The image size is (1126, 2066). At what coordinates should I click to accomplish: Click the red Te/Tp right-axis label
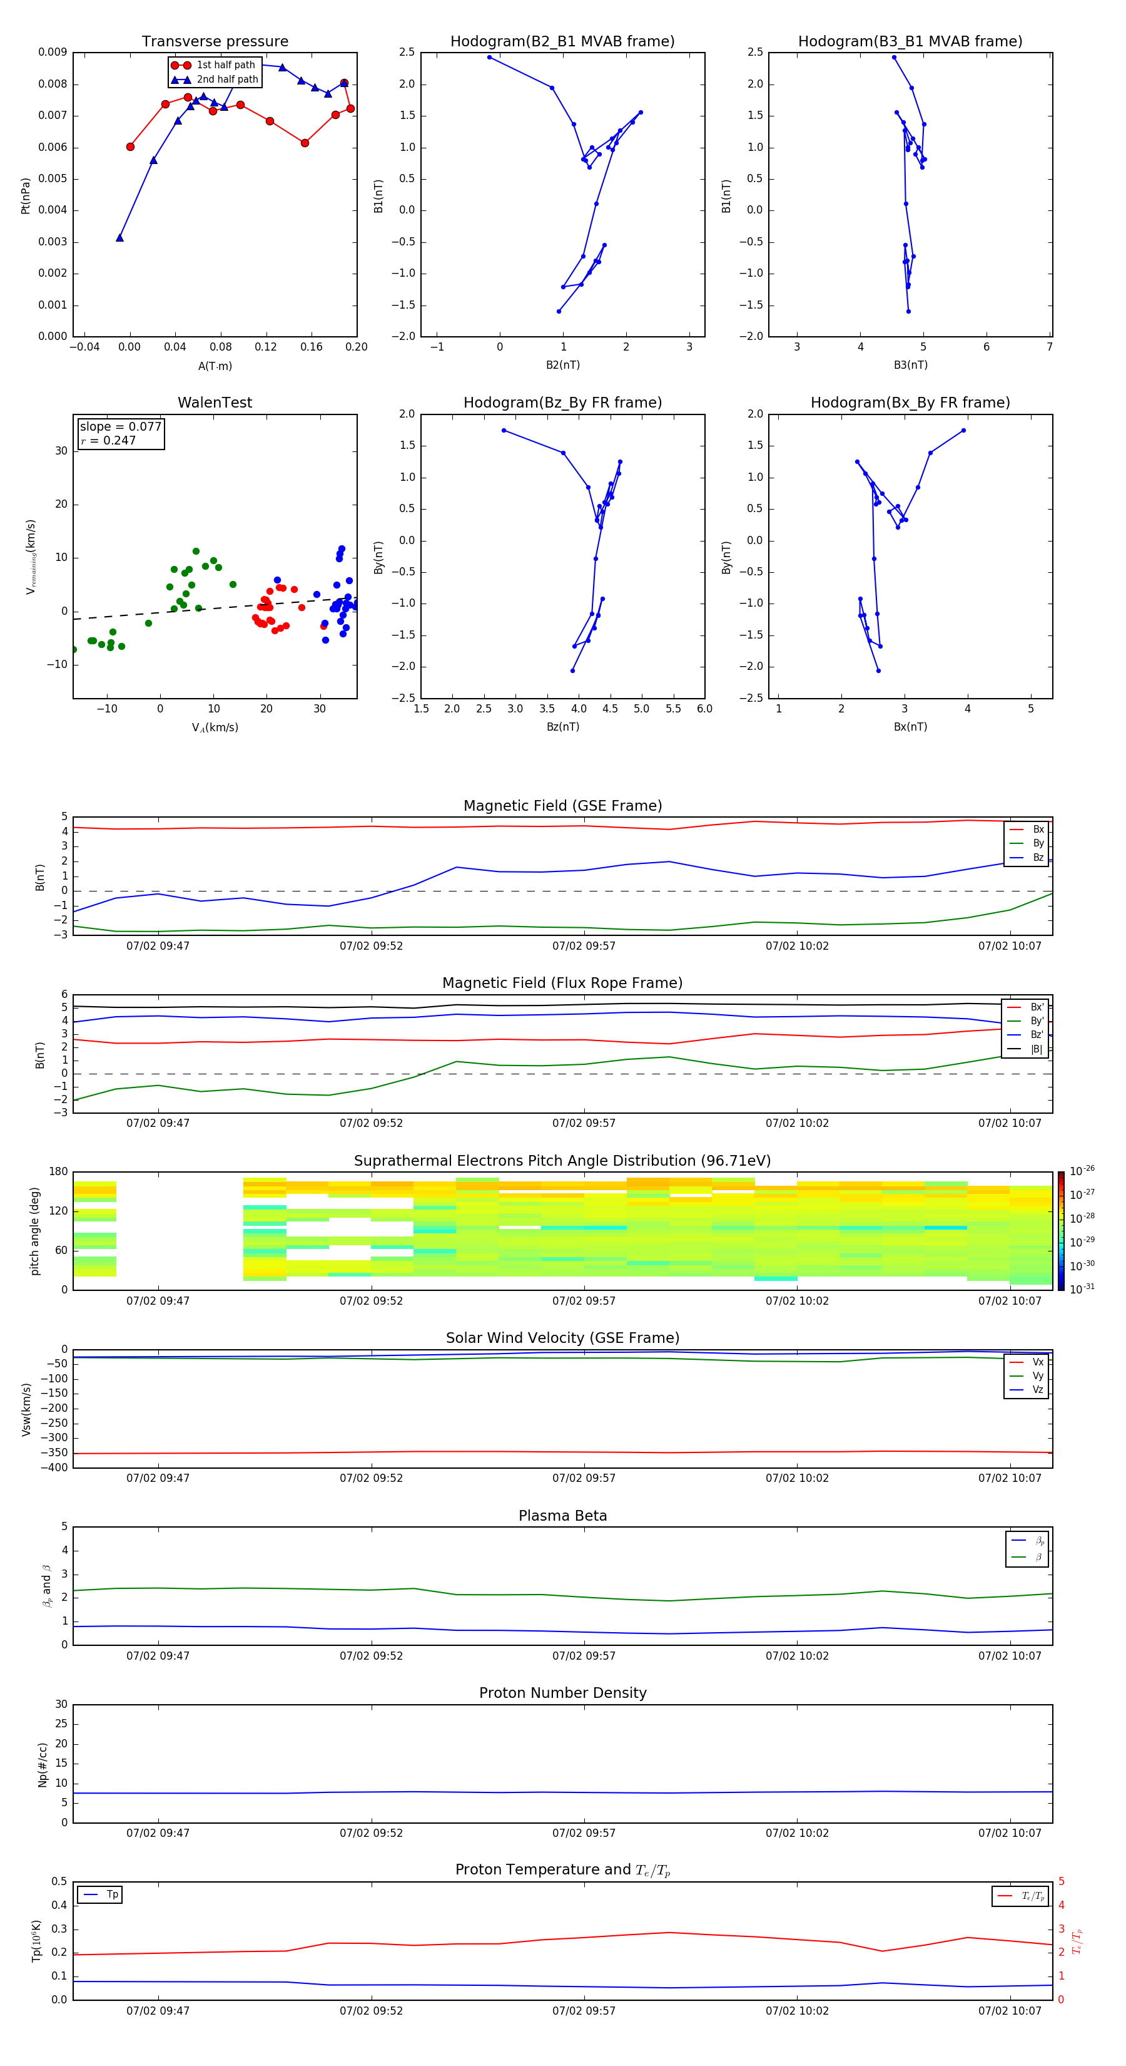[x=1078, y=1941]
